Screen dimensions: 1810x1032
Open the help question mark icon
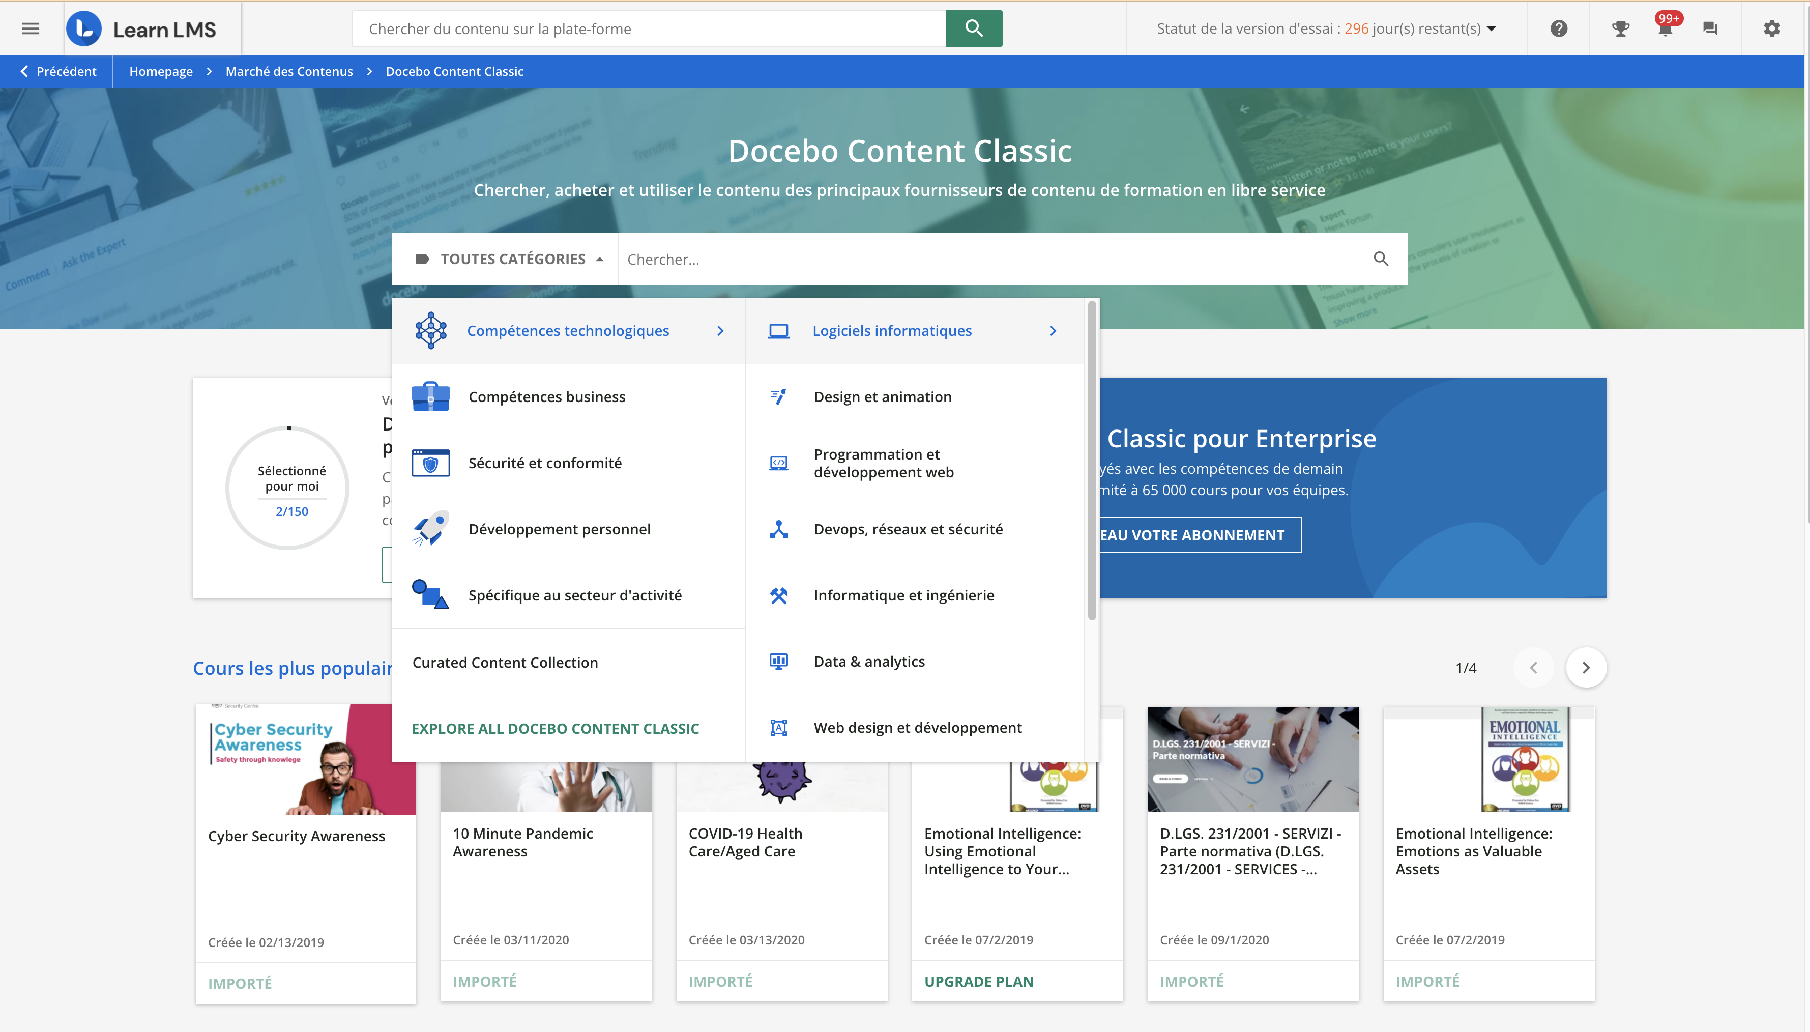click(1559, 28)
